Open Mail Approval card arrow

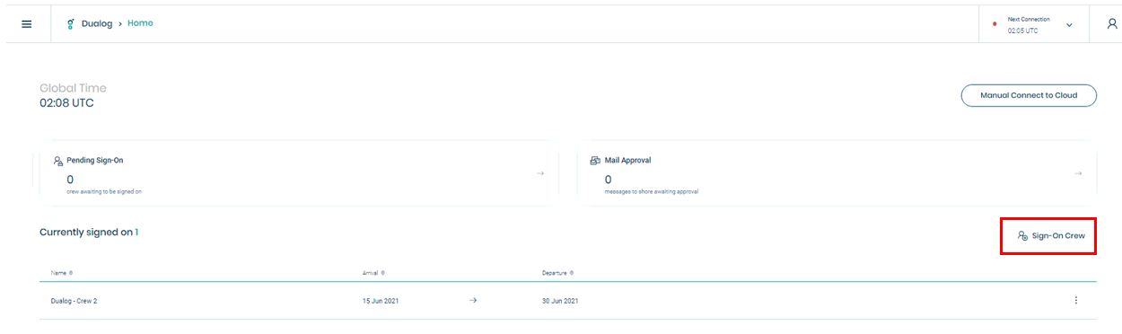click(x=1078, y=173)
